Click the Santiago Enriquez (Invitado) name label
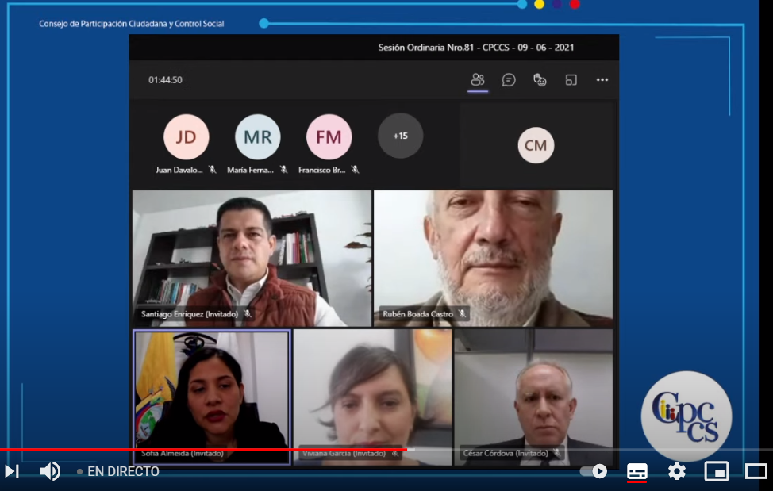This screenshot has height=491, width=773. click(190, 313)
